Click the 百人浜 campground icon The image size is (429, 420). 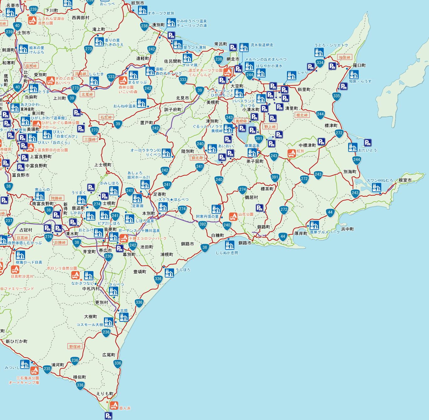(114, 406)
